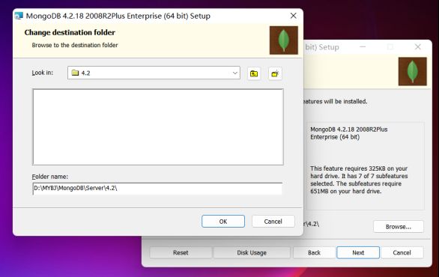
Task: Minimize the background Setup window
Action: [363, 47]
